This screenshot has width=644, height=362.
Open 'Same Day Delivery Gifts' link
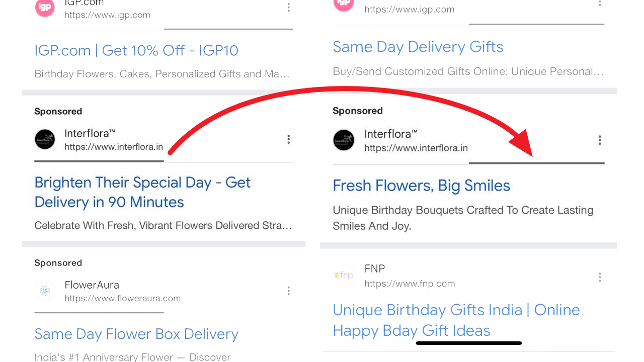[x=418, y=47]
